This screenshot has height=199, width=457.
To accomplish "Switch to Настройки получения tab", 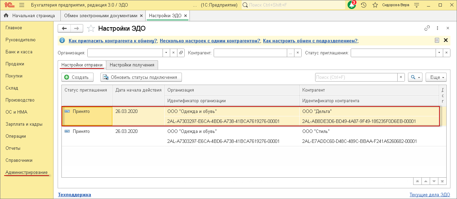I will [x=132, y=65].
